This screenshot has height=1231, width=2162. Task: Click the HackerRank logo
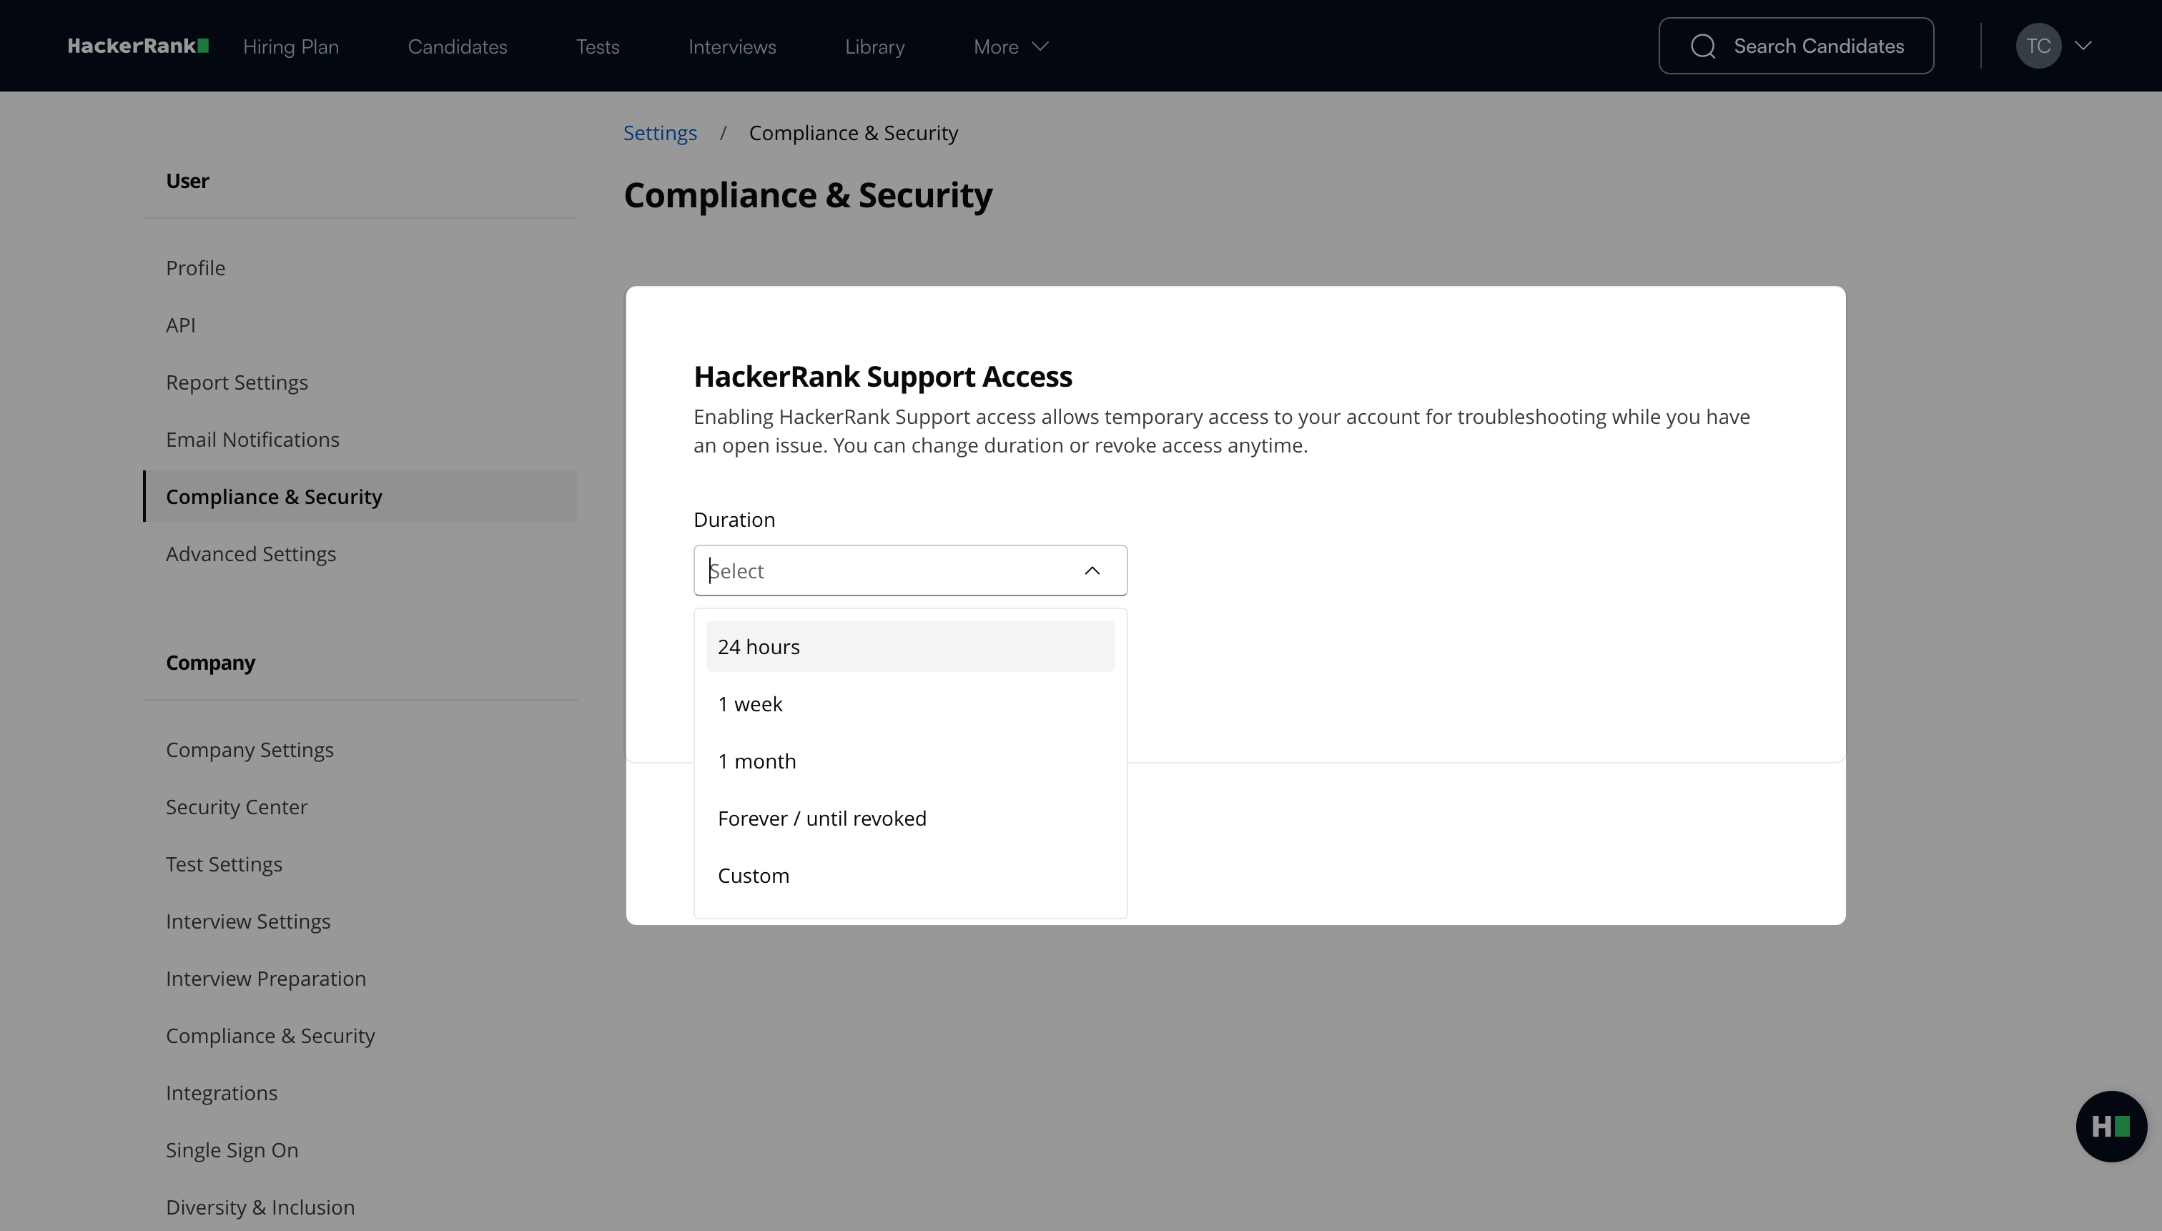coord(139,46)
